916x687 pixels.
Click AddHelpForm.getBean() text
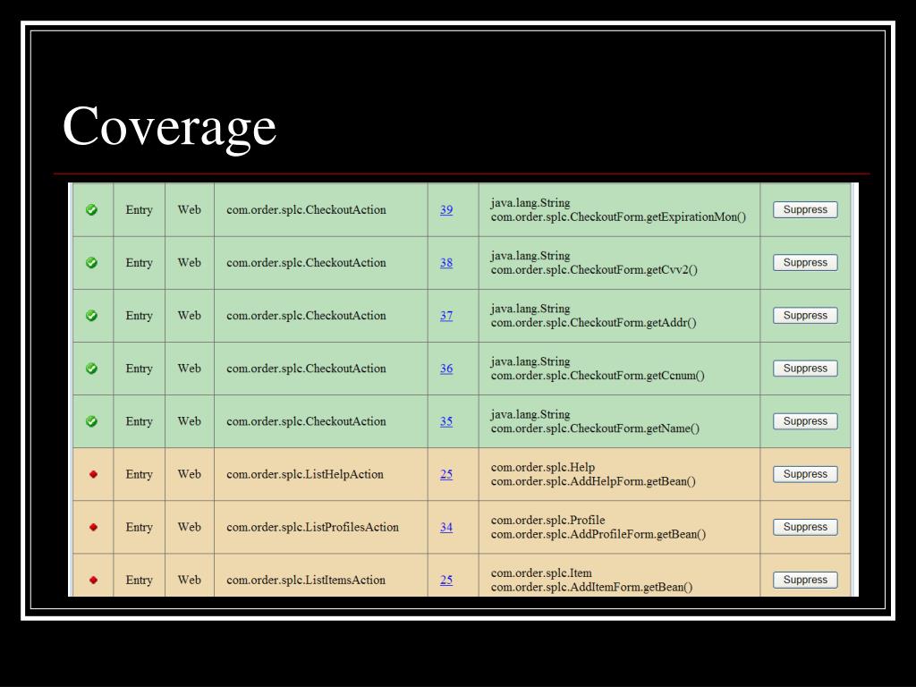pos(593,481)
